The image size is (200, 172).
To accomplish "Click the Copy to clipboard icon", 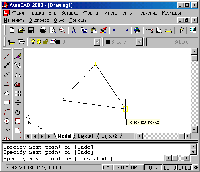I will click(x=84, y=30).
